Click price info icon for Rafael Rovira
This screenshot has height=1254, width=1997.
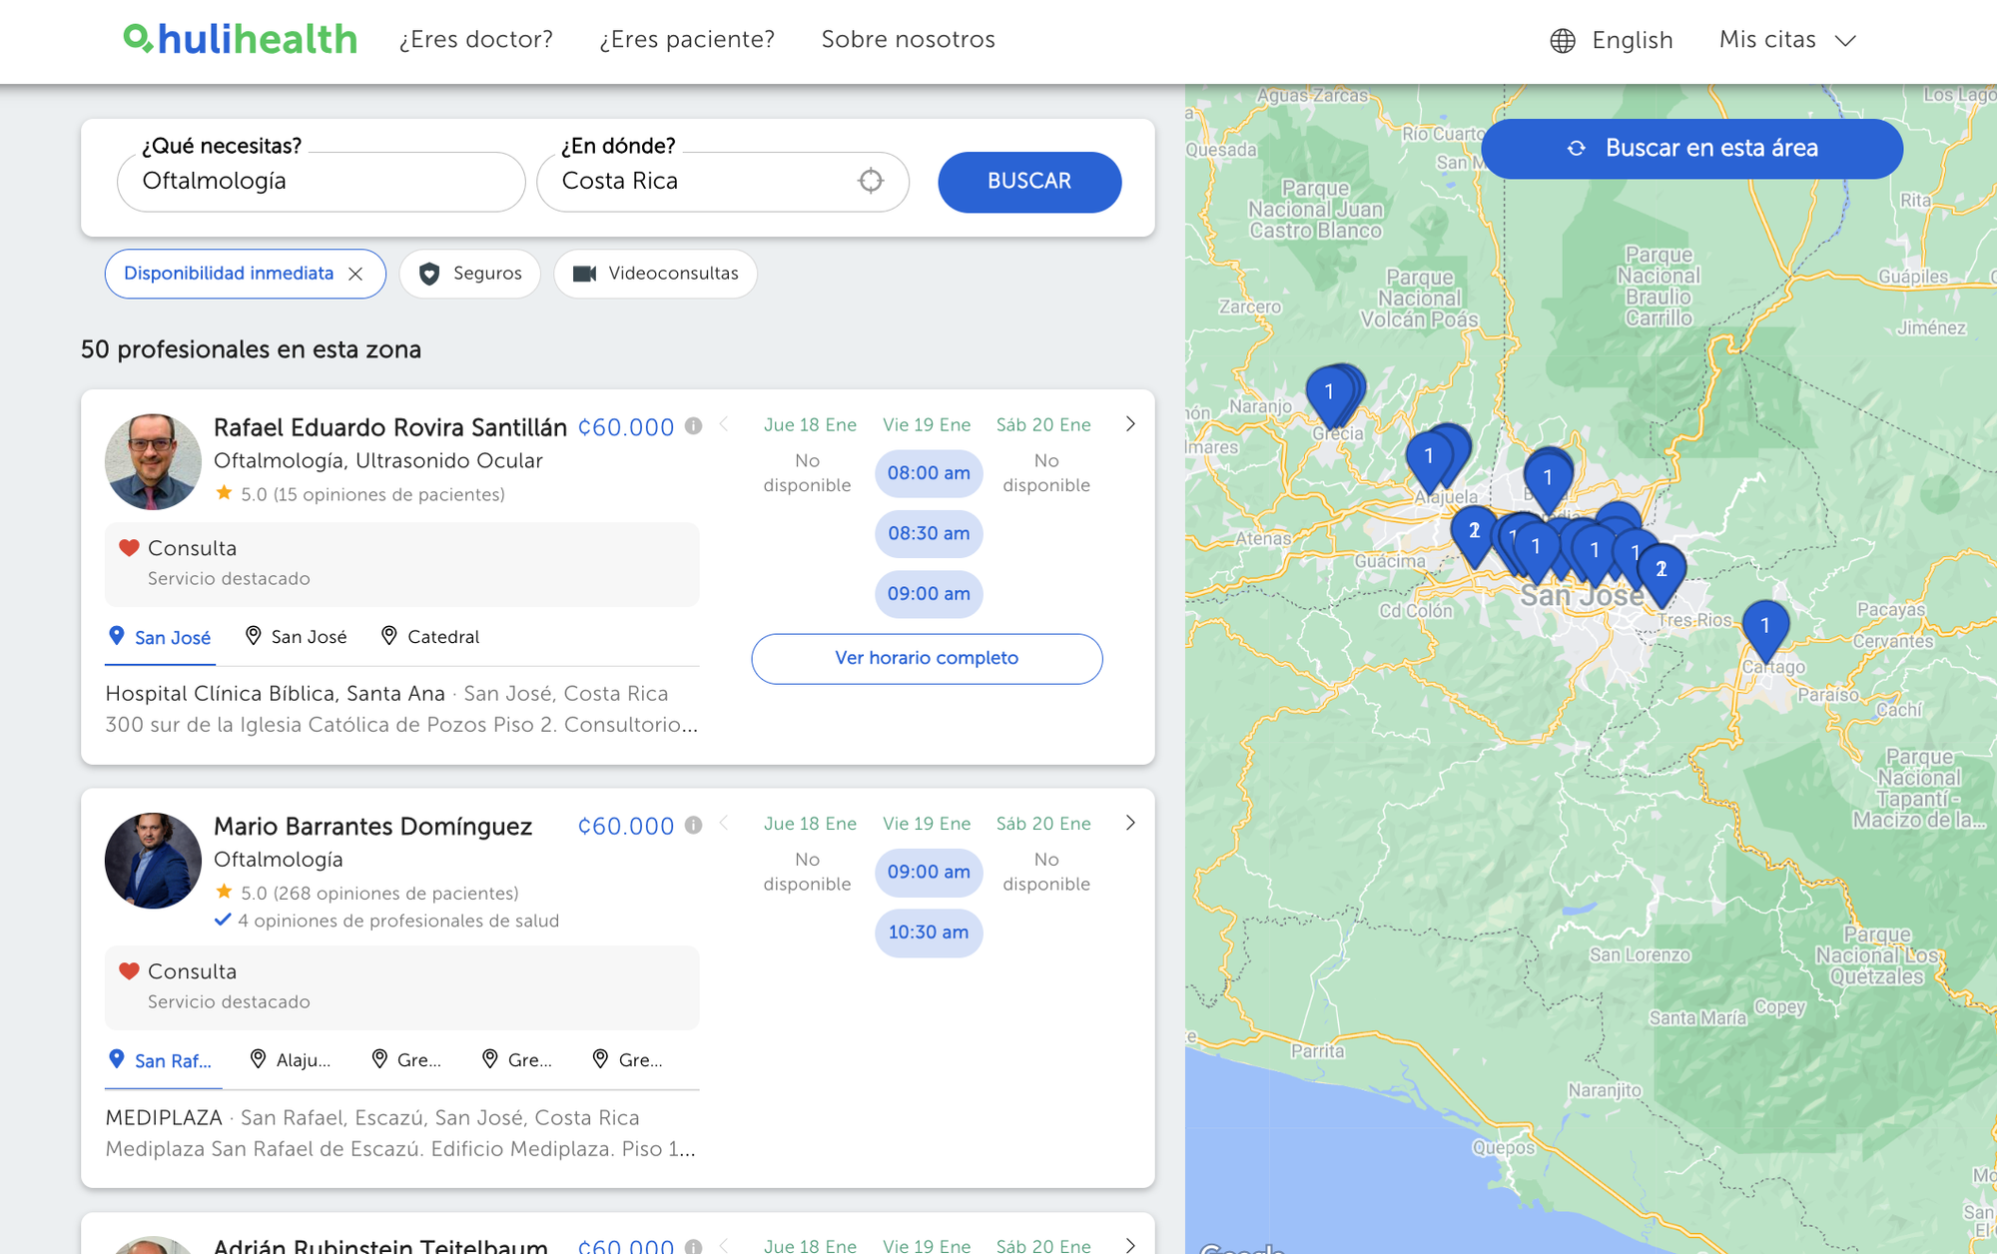693,426
